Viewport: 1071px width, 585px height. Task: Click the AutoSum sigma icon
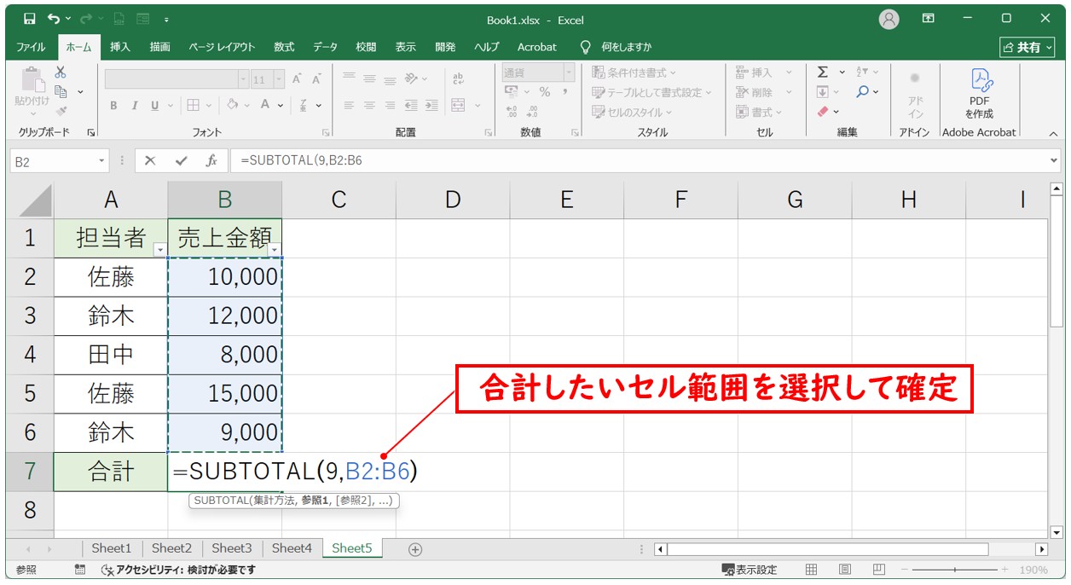coord(822,72)
